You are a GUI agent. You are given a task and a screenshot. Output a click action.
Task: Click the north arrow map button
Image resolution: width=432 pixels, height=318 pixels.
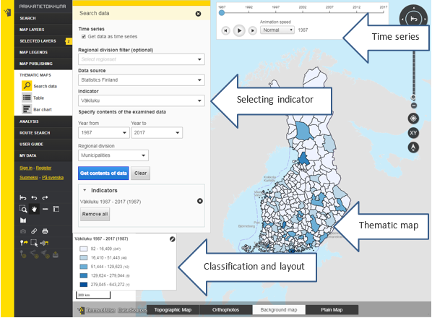coord(413,147)
